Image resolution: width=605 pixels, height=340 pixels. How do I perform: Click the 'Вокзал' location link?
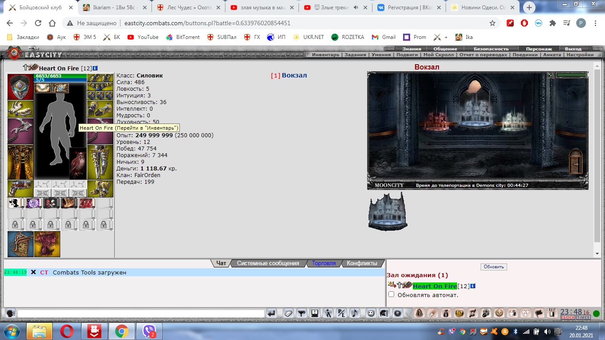coord(294,75)
